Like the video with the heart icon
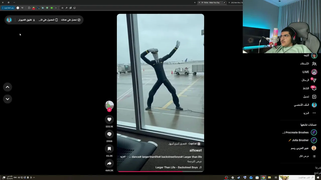 click(x=109, y=119)
